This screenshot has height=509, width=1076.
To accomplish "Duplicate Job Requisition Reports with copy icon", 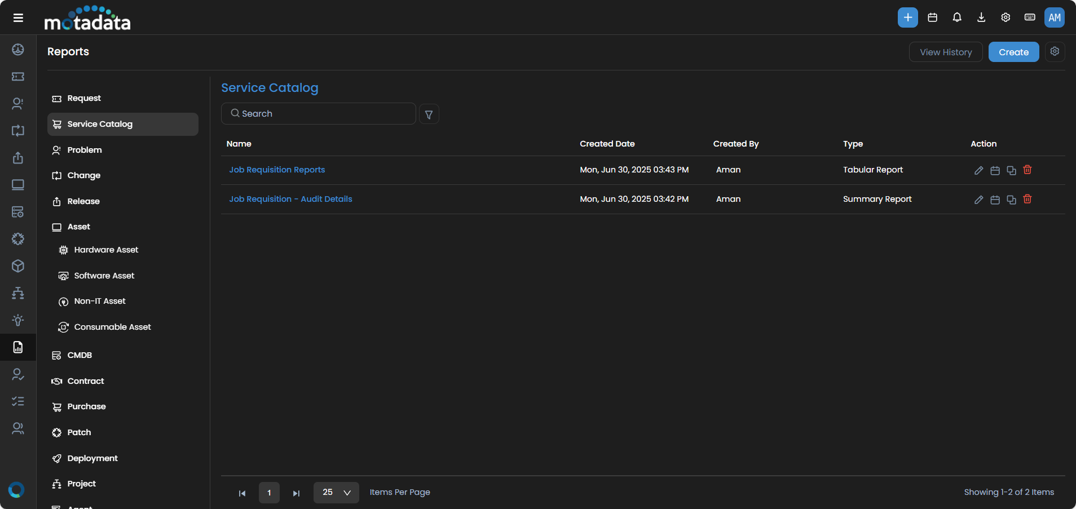I will 1011,170.
